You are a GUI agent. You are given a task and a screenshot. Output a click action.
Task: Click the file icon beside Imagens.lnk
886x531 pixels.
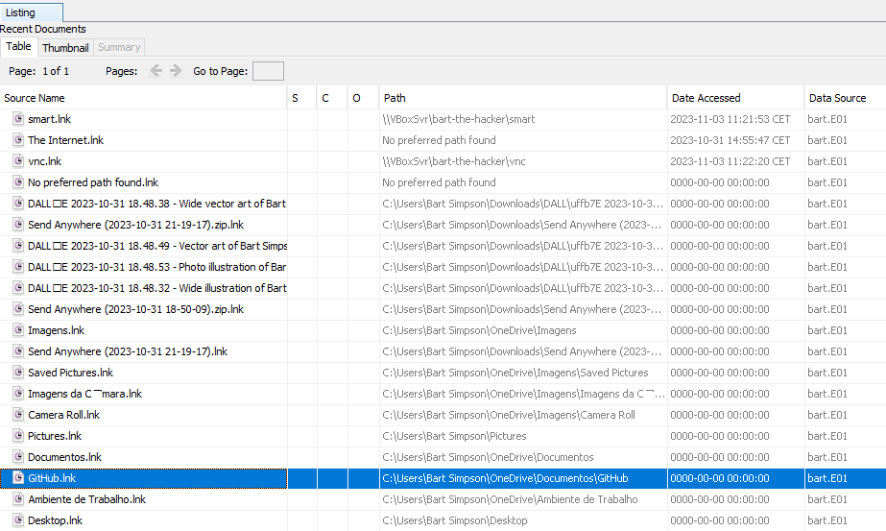pyautogui.click(x=18, y=330)
